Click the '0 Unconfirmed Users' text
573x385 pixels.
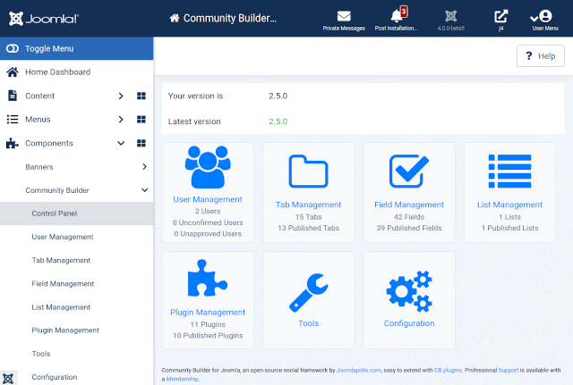point(208,222)
